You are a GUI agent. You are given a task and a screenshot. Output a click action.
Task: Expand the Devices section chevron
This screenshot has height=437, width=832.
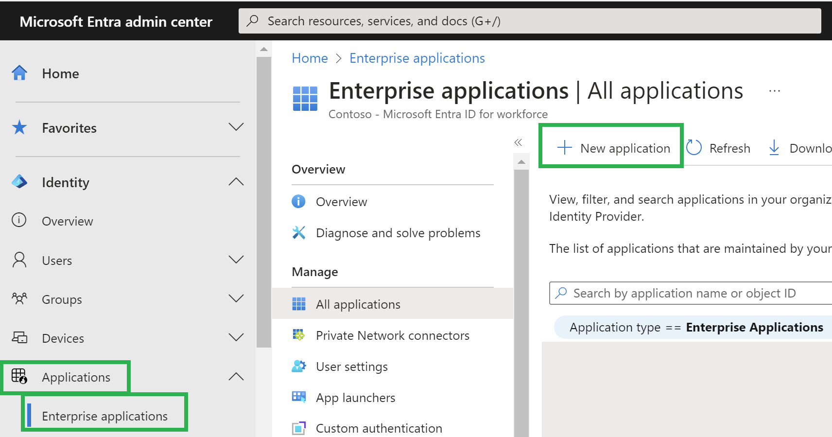[x=236, y=337]
